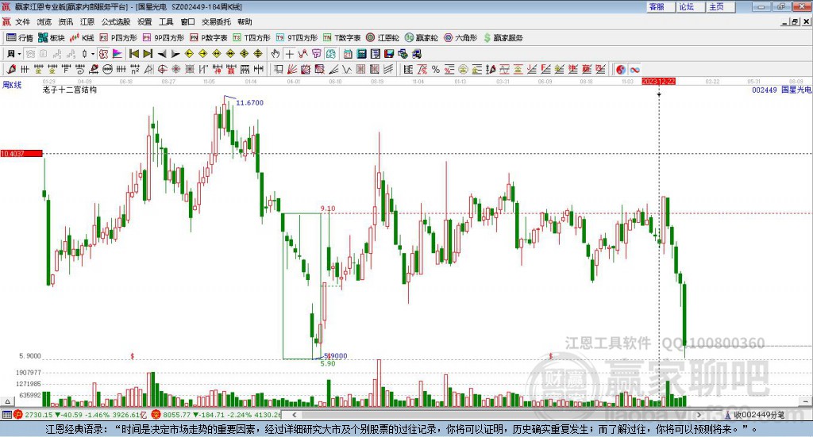Open the 帮助 menu

click(x=245, y=21)
